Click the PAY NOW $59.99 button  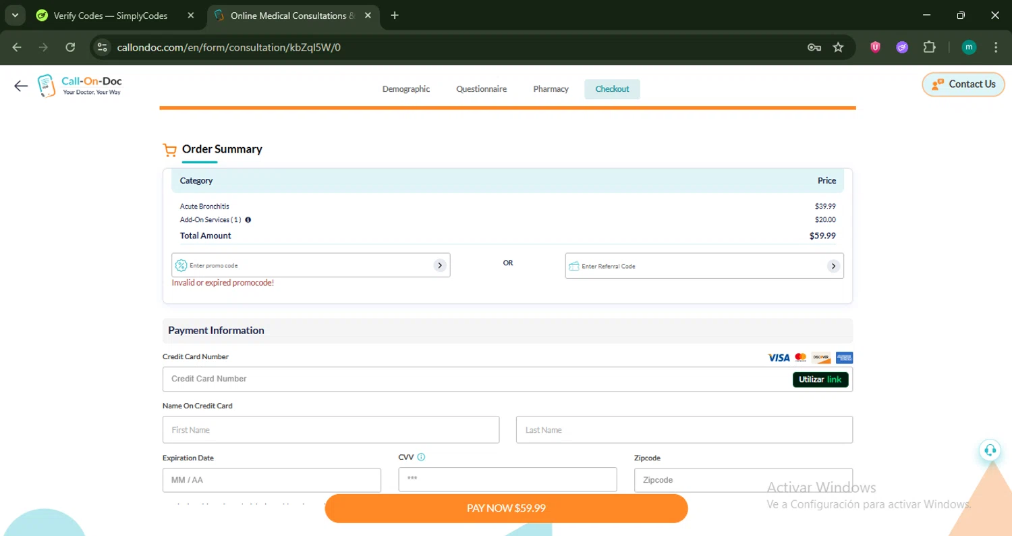click(x=506, y=508)
